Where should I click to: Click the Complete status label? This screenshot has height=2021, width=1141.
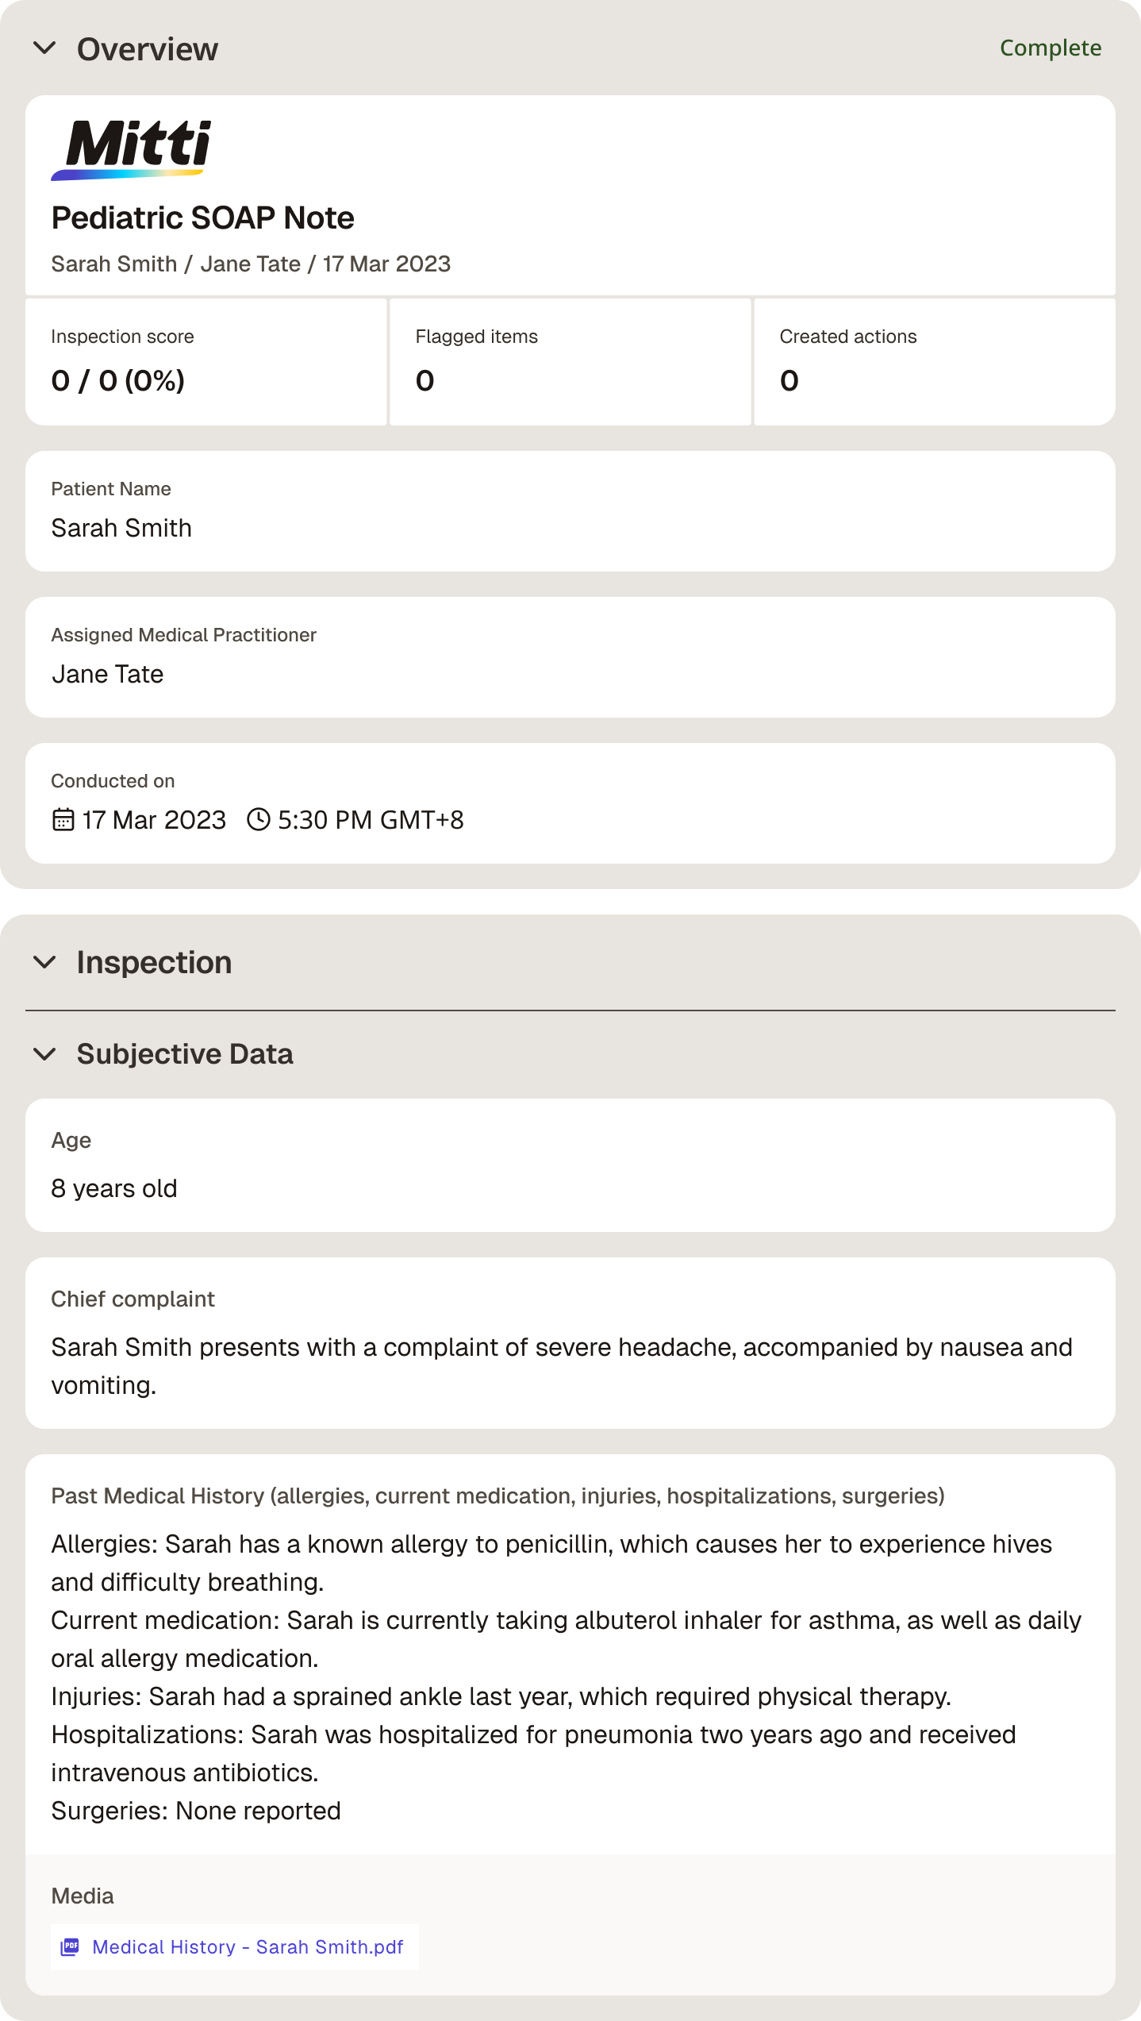pyautogui.click(x=1051, y=48)
